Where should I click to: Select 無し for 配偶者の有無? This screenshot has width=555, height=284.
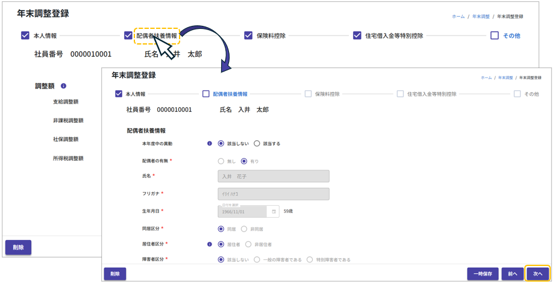point(221,161)
